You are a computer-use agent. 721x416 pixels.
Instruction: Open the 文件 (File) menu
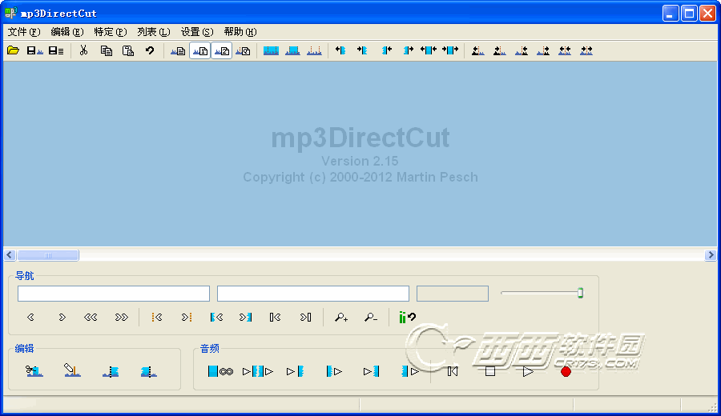23,32
